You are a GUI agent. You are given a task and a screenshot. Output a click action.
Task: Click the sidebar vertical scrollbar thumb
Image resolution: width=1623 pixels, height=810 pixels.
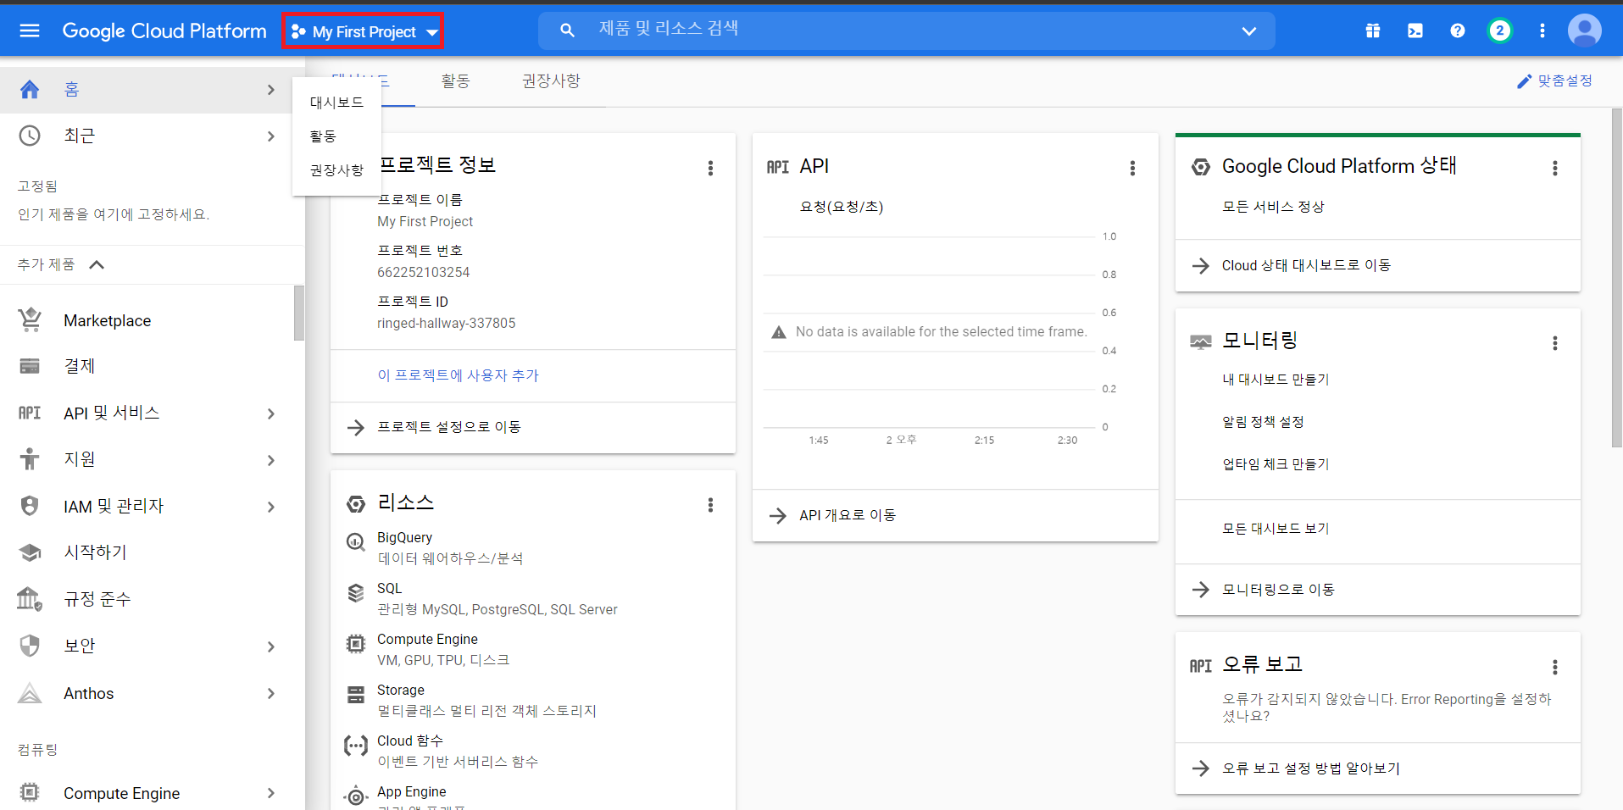point(298,313)
